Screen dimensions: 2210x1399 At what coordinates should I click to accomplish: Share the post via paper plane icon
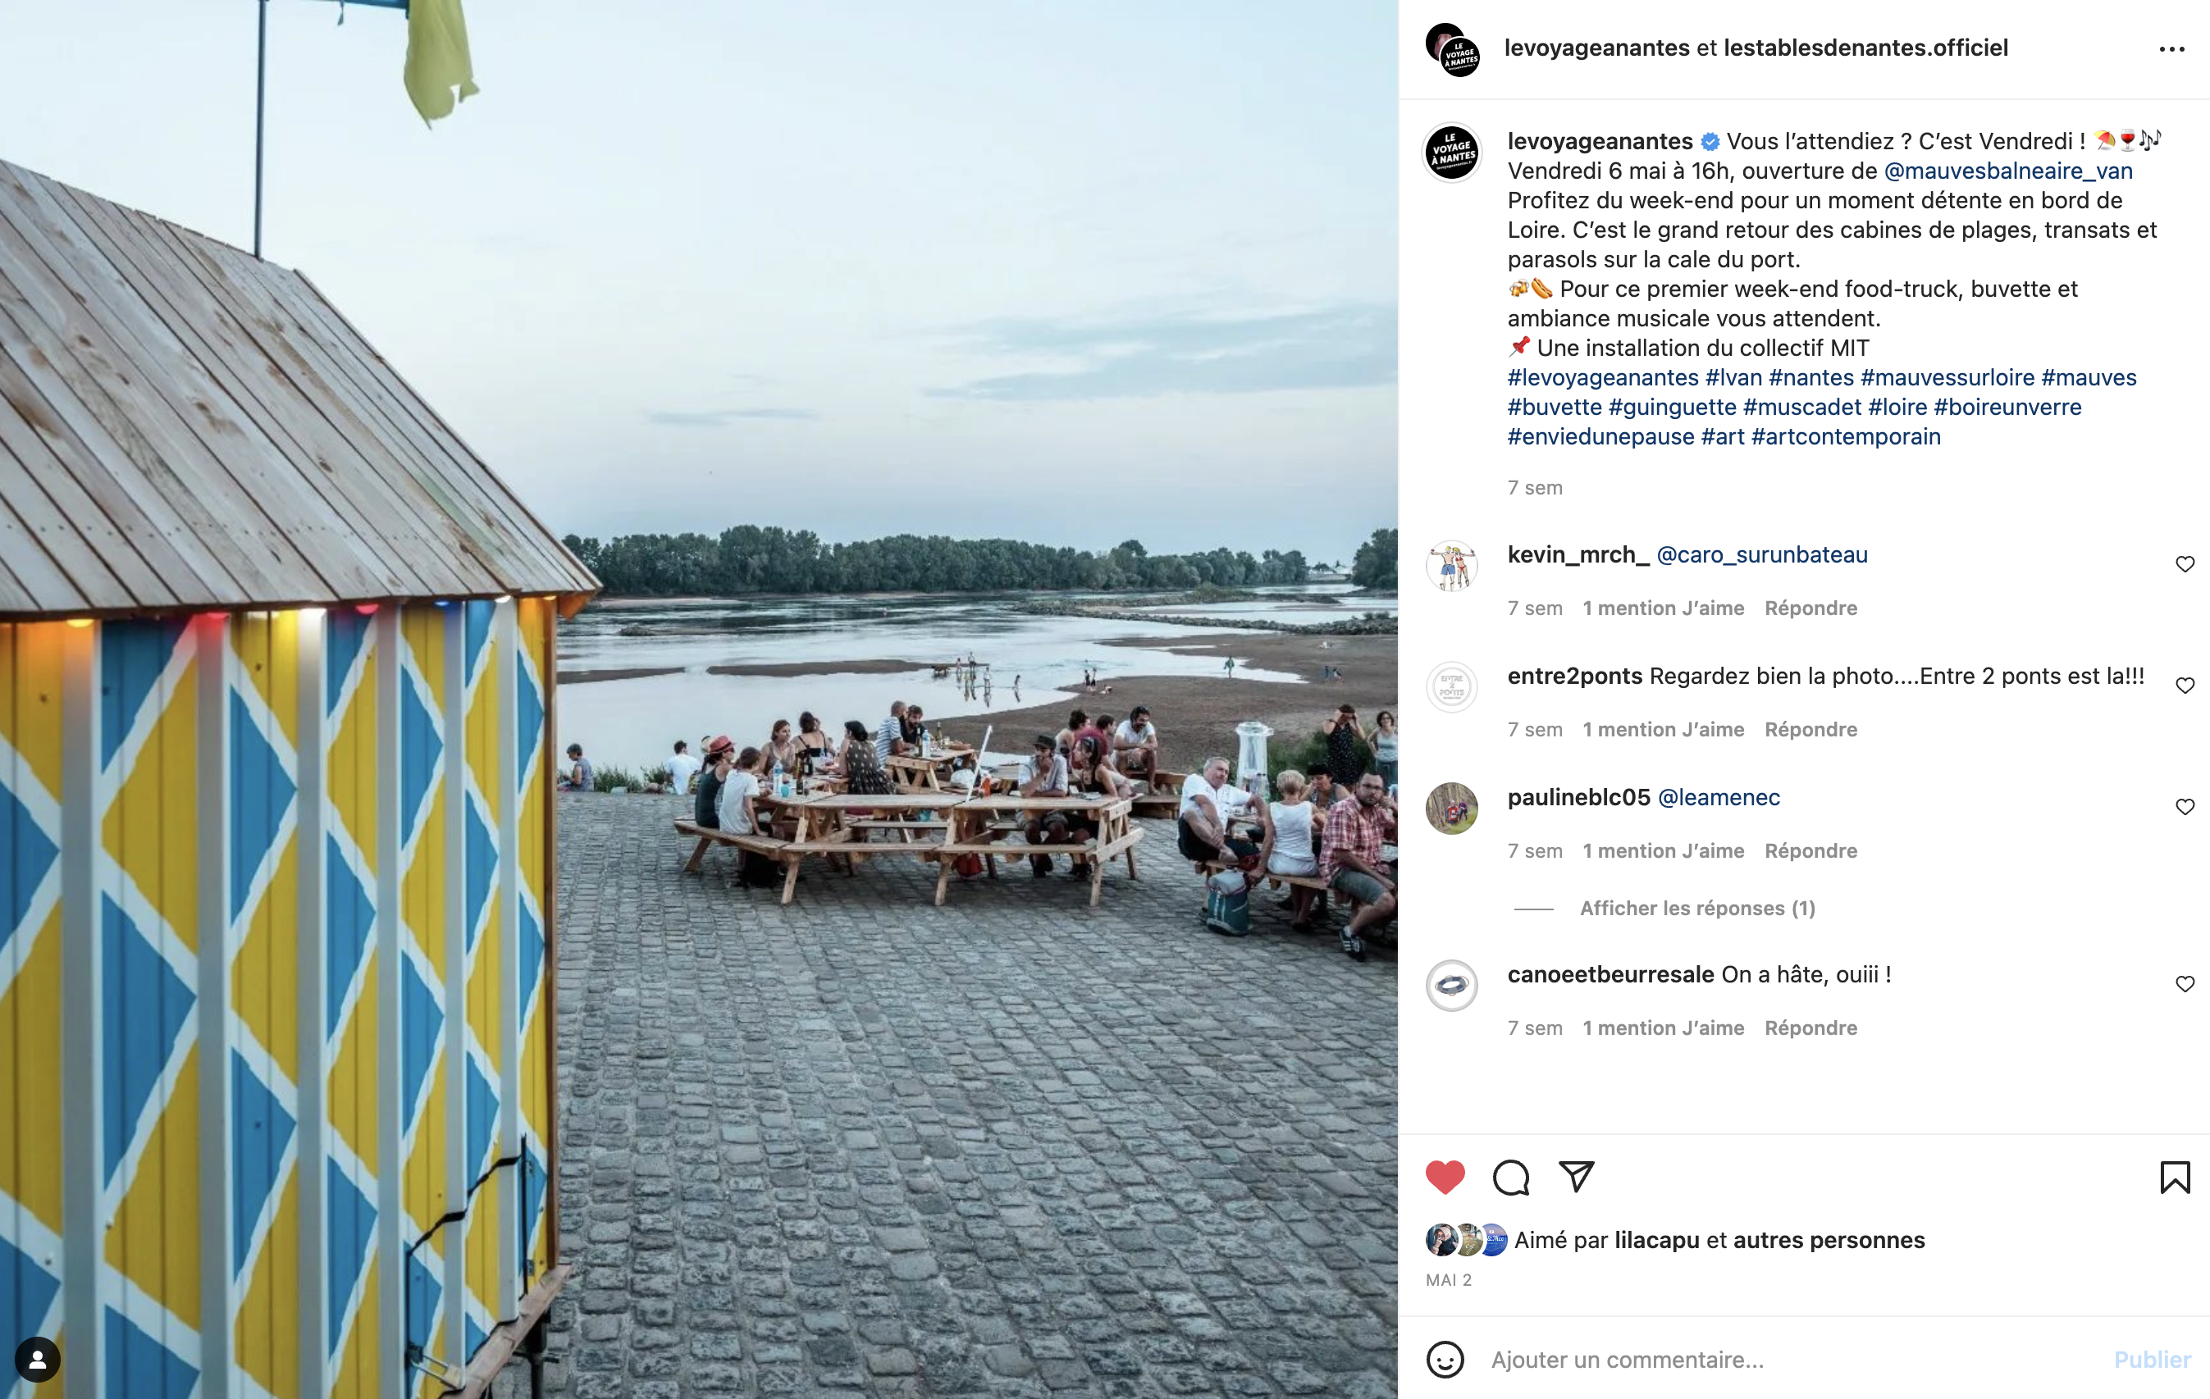[1577, 1176]
